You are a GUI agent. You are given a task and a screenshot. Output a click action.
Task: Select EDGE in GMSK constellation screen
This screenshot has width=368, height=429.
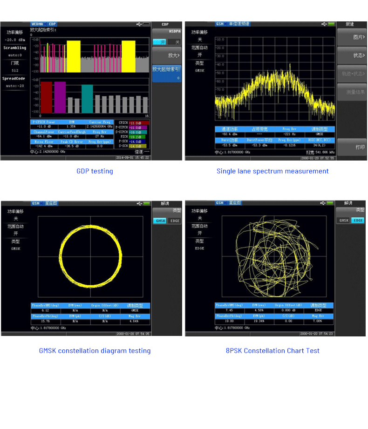coord(174,221)
